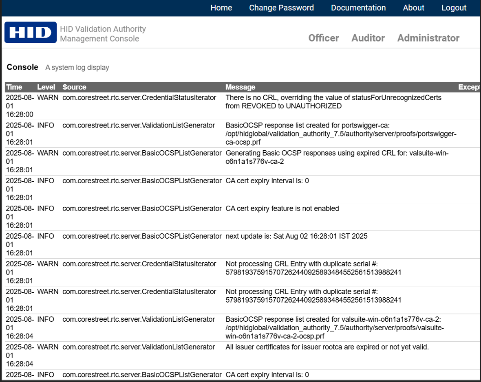Open the Home link

tap(221, 8)
